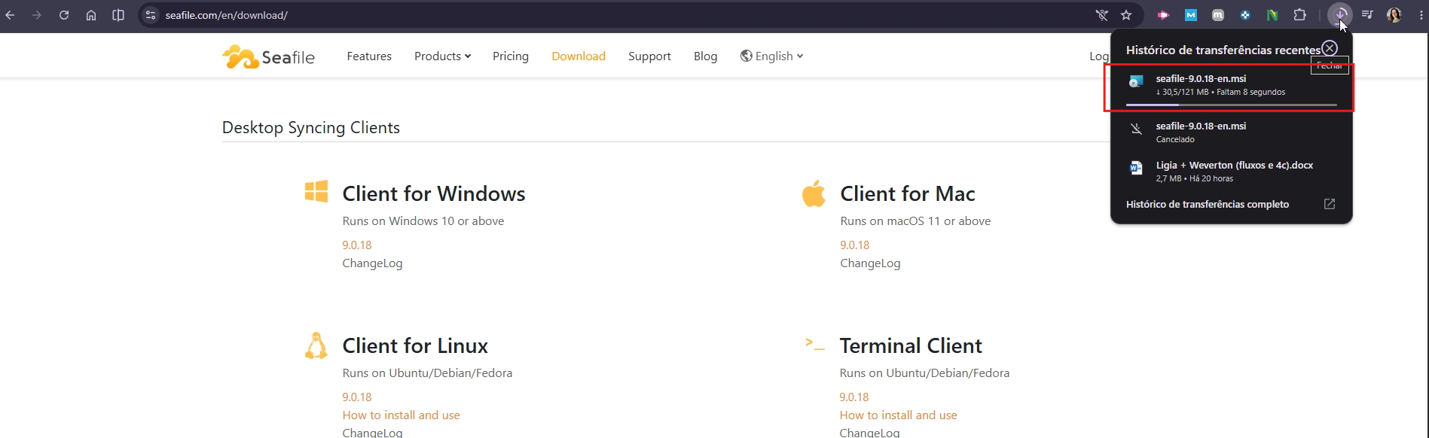The width and height of the screenshot is (1429, 438).
Task: Click the Desktop Syncing Clients heading
Action: click(311, 128)
